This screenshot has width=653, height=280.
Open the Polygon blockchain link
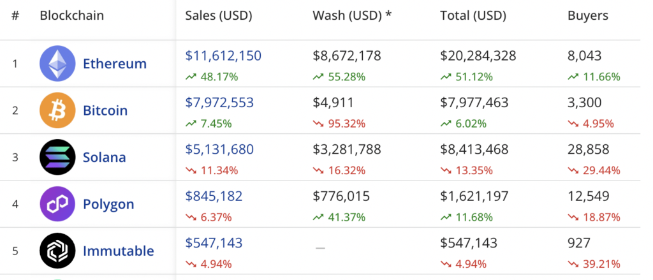coord(108,204)
